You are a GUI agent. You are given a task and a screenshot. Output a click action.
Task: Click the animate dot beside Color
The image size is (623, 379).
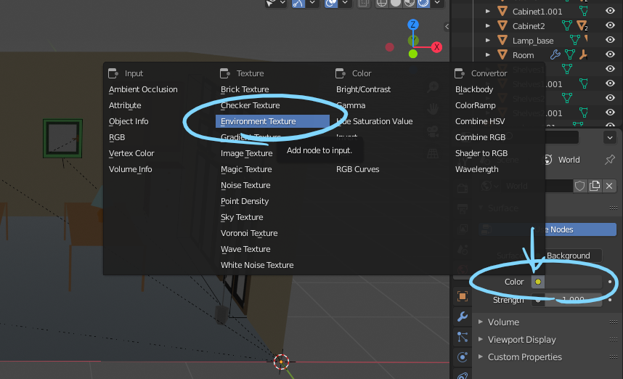(x=610, y=282)
